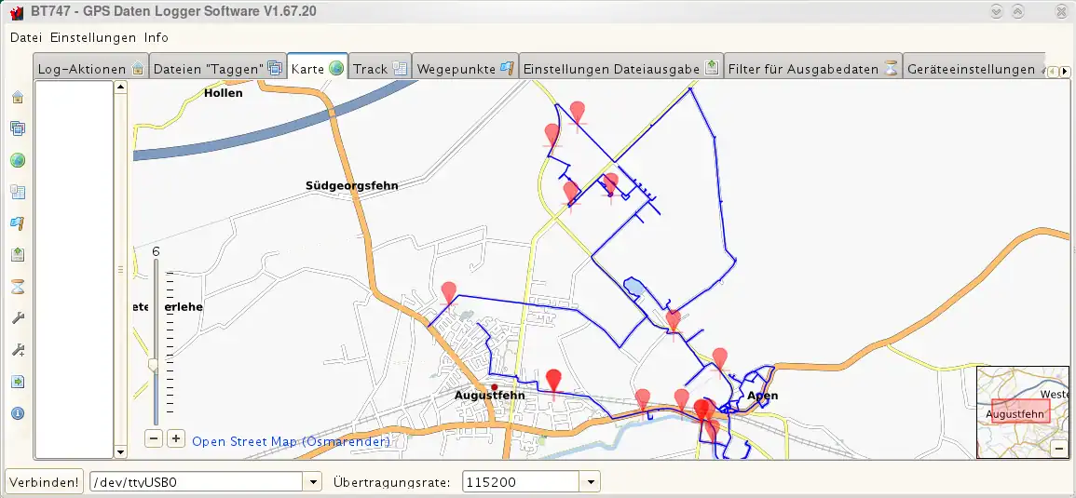Click the globe map icon in sidebar
This screenshot has height=498, width=1076.
(17, 160)
